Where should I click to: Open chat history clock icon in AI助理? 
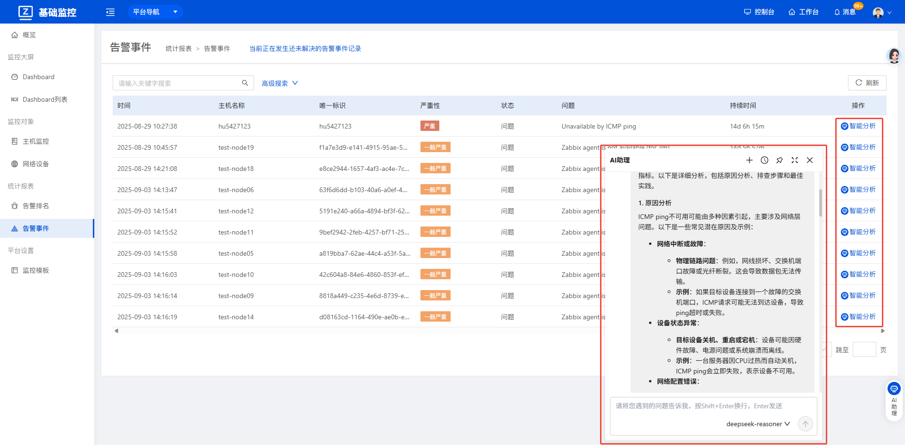pos(764,160)
